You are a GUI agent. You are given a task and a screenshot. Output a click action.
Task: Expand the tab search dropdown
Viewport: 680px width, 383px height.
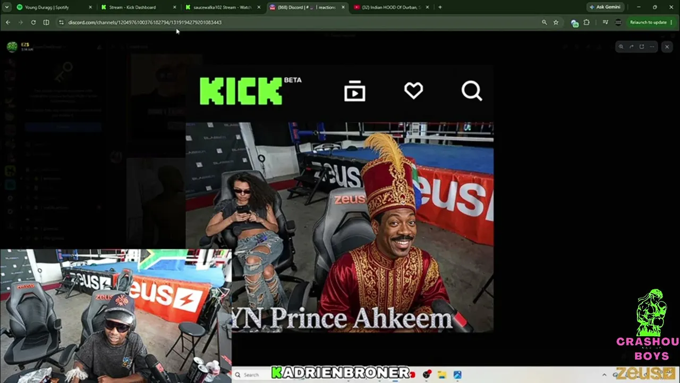(x=7, y=7)
